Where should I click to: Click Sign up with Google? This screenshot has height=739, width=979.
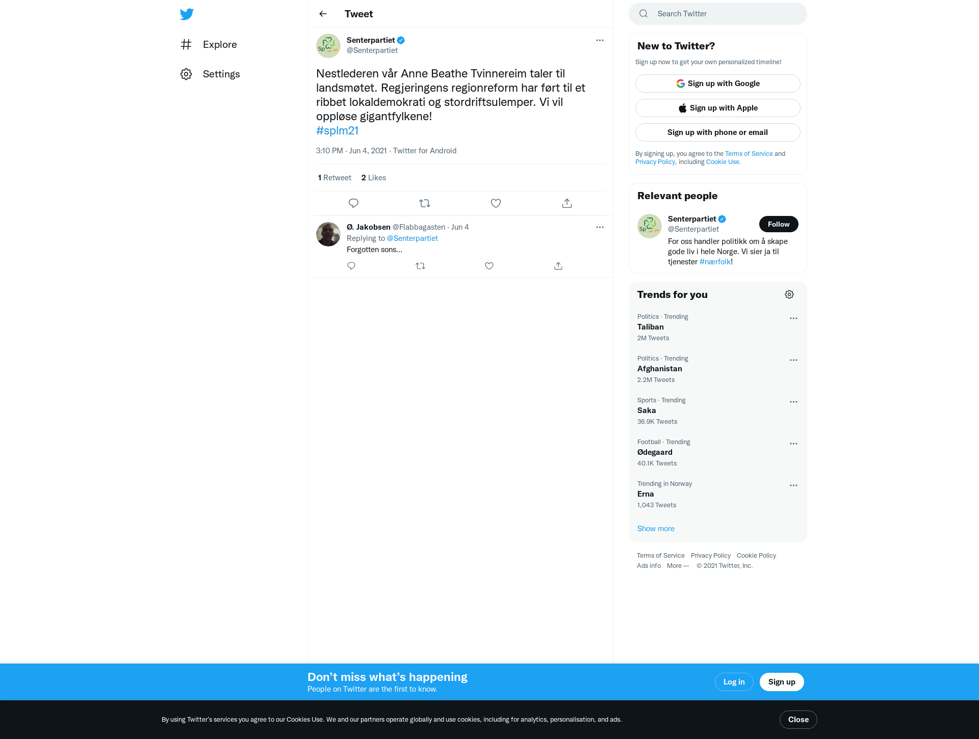click(x=717, y=84)
